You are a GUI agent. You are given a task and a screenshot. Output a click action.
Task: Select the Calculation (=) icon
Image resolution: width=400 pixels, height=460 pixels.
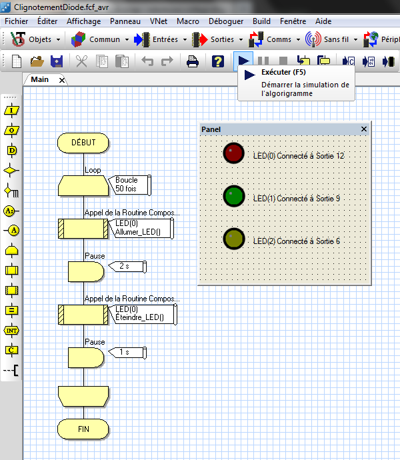11,310
